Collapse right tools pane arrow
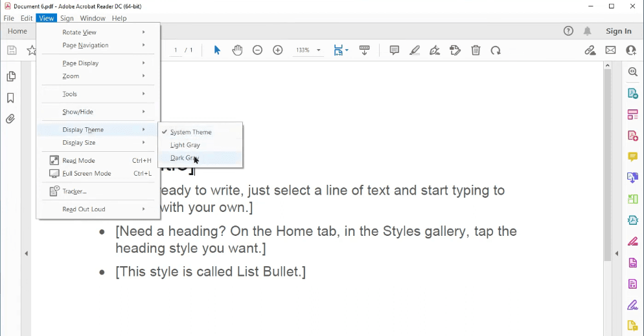Screen dimensions: 644x336 click(617, 254)
